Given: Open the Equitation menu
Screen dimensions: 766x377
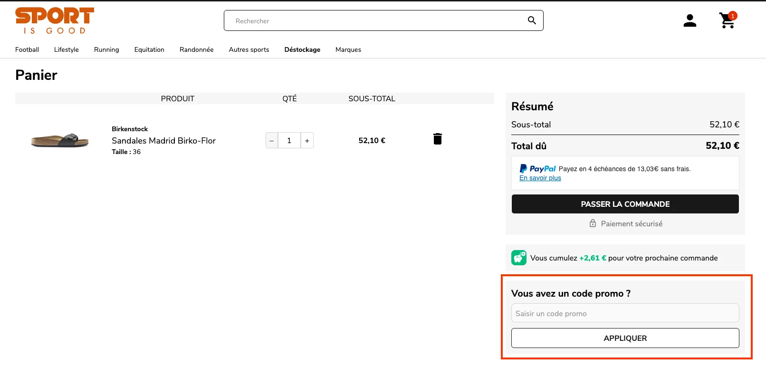Looking at the screenshot, I should click(149, 49).
